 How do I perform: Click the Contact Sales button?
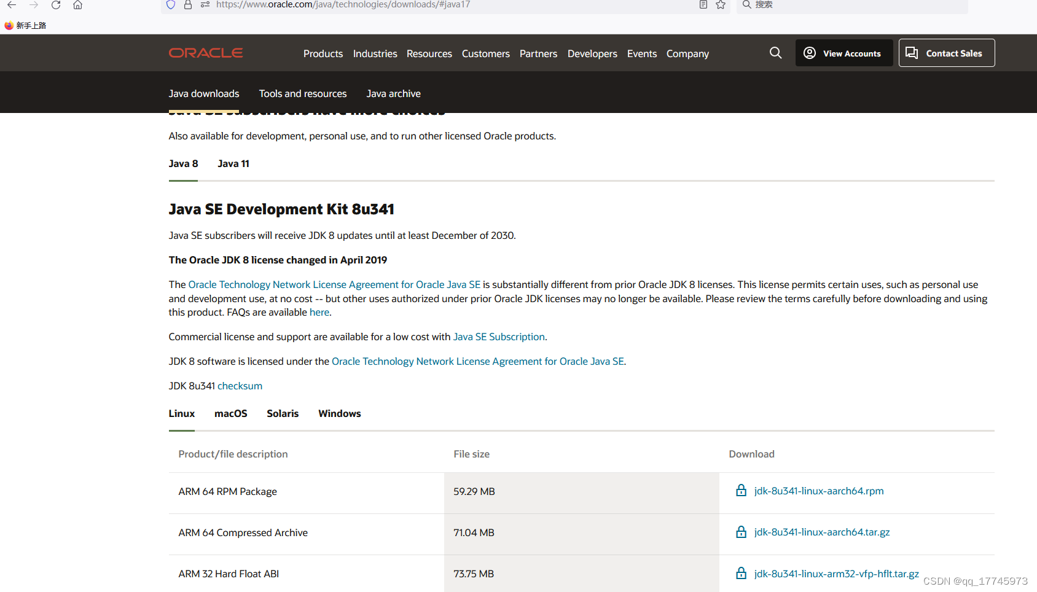[947, 53]
